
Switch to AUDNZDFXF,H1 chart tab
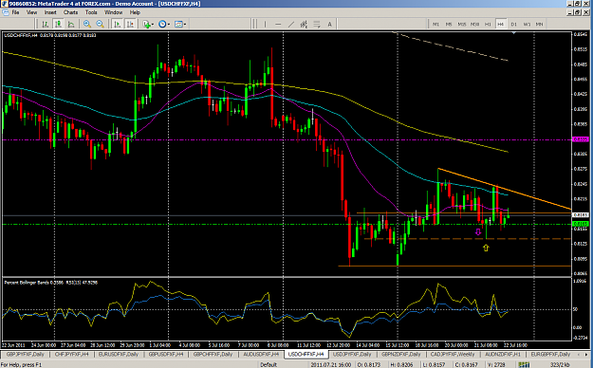tap(503, 355)
